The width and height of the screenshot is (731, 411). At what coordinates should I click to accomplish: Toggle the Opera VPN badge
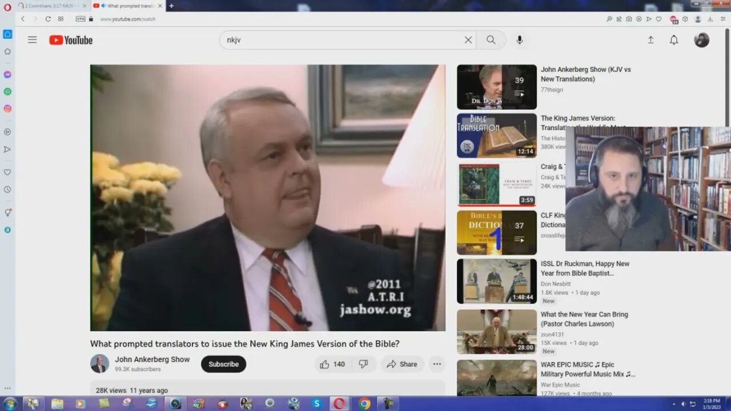pos(81,19)
